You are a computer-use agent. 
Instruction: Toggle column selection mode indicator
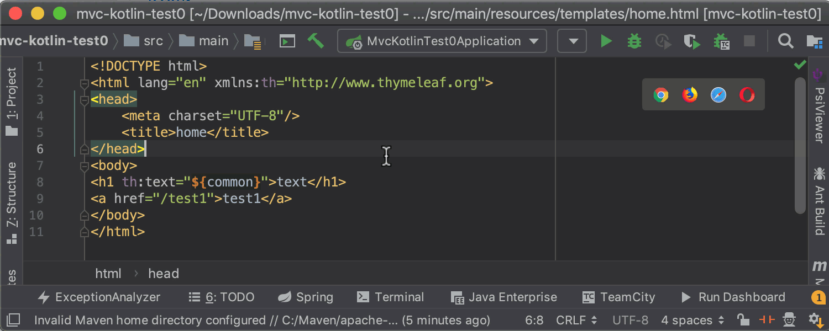click(767, 320)
